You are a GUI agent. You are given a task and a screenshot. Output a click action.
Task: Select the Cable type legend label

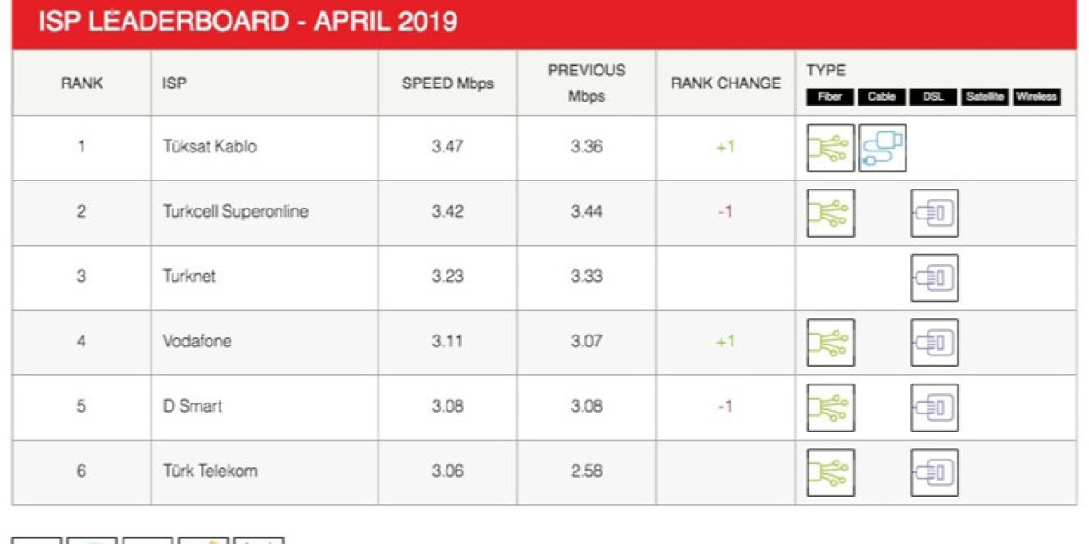881,96
